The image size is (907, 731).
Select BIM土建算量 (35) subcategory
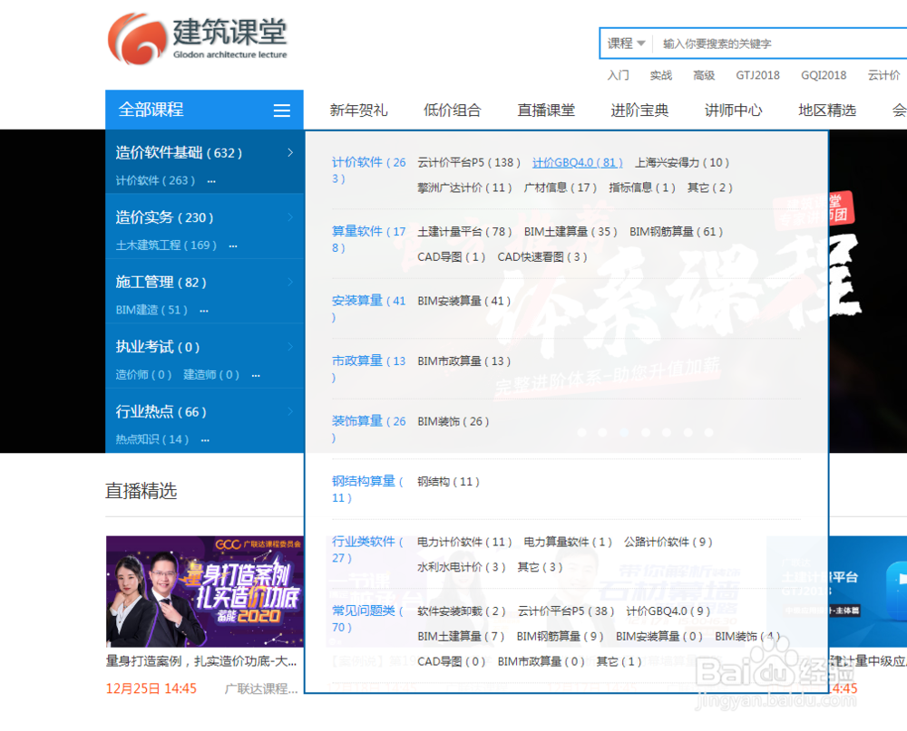click(571, 232)
